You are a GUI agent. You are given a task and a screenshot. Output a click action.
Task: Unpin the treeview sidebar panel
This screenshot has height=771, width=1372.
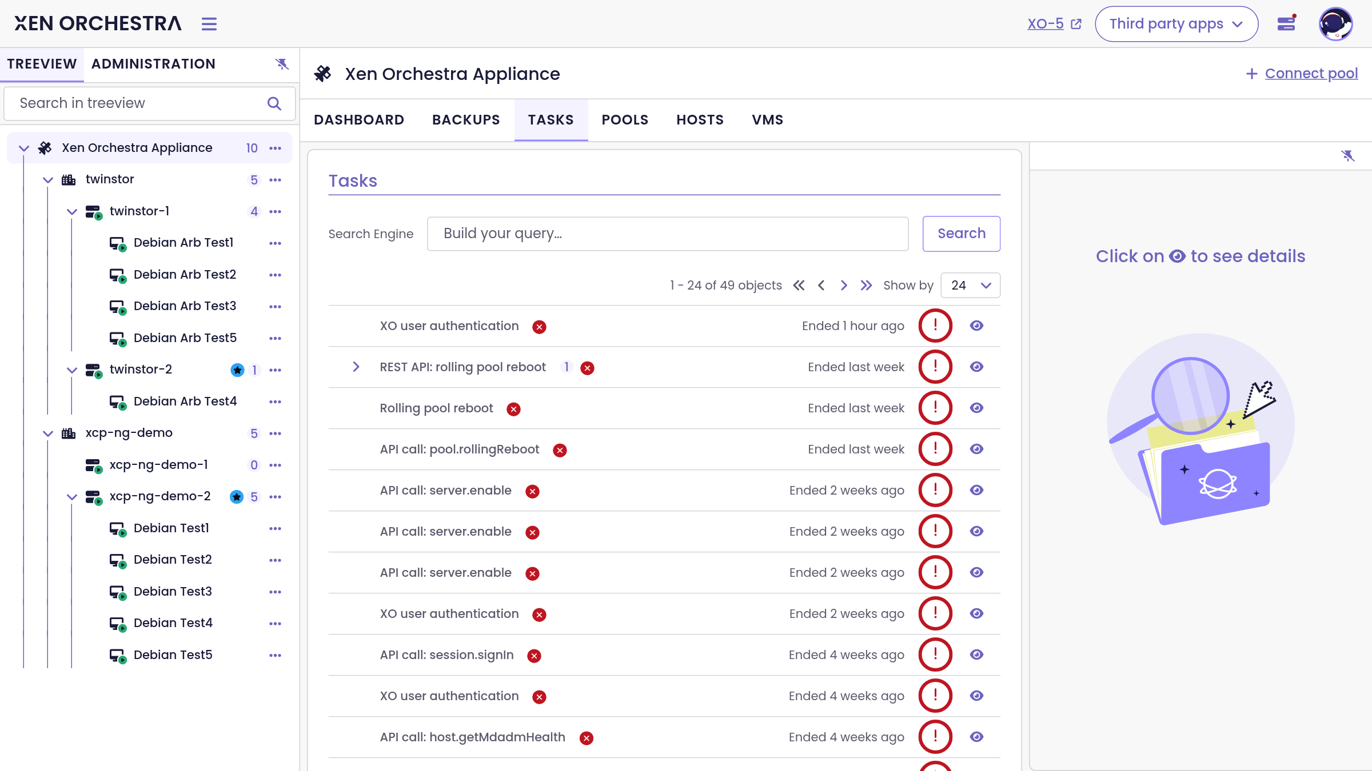coord(282,64)
